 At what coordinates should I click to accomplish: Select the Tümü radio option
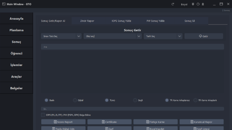coord(107,100)
